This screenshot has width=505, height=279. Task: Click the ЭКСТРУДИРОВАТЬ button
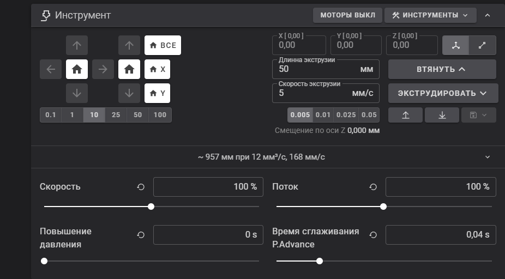(x=443, y=93)
